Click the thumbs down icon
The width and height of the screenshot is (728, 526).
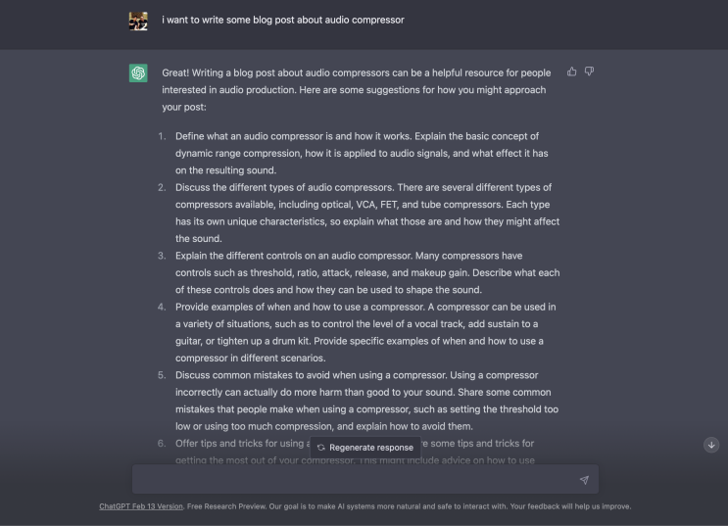tap(590, 72)
